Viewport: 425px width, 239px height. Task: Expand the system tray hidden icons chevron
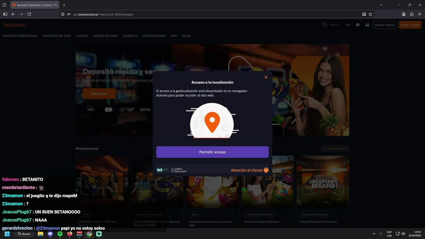coord(374,234)
